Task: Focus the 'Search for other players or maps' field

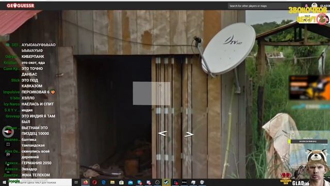Action: [264, 6]
